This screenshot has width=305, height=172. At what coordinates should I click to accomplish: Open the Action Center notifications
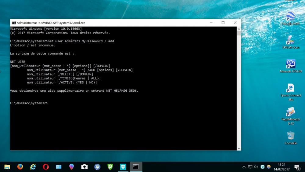(x=297, y=167)
